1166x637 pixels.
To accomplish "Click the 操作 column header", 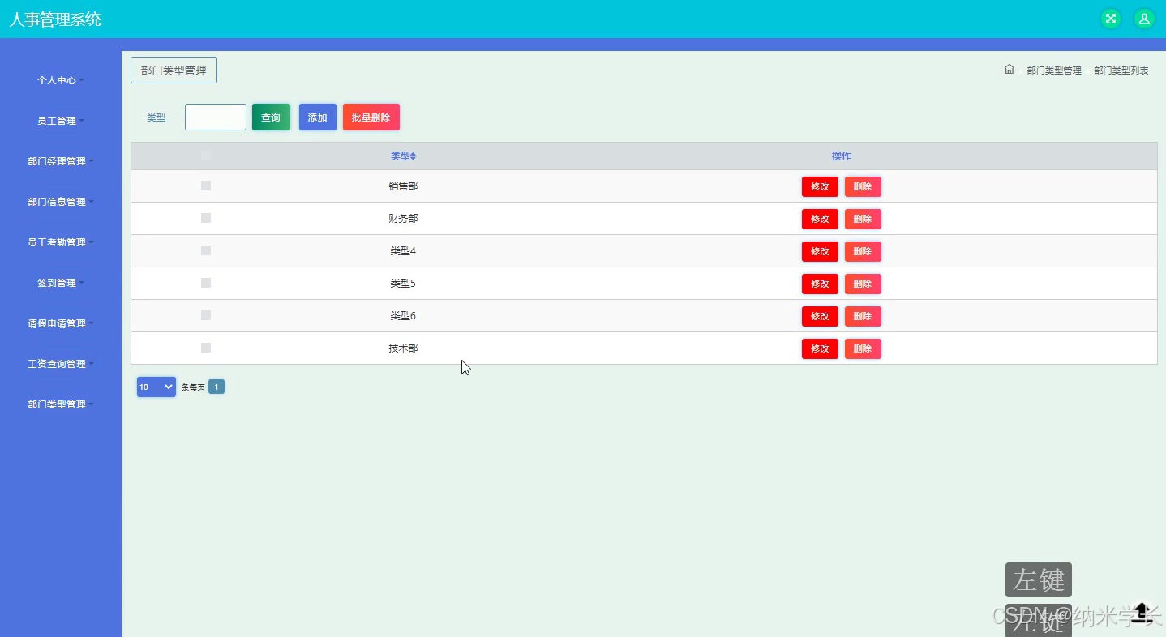I will [x=842, y=156].
